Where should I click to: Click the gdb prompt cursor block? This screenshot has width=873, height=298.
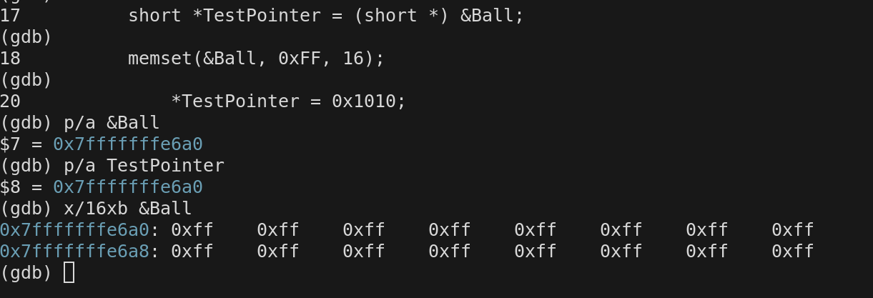[69, 272]
